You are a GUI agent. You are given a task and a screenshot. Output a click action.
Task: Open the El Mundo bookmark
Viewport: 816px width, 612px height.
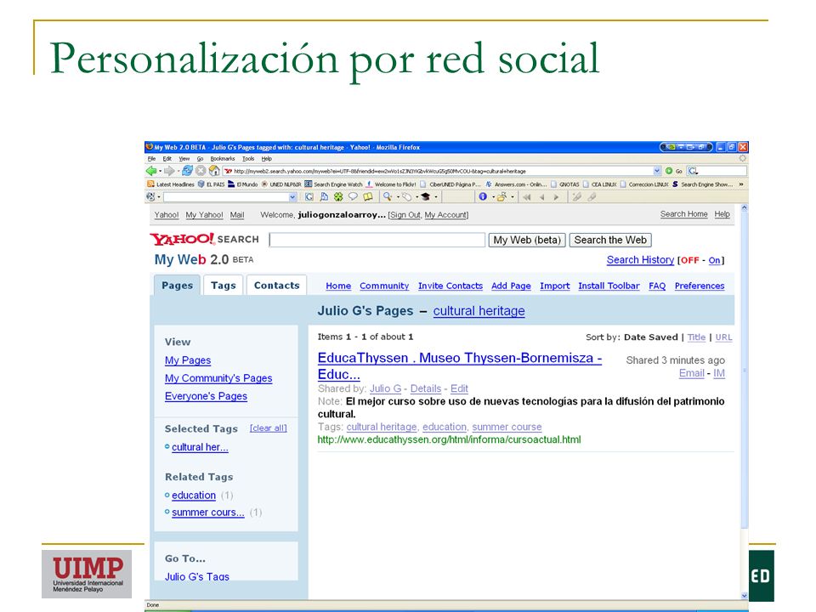pyautogui.click(x=242, y=184)
